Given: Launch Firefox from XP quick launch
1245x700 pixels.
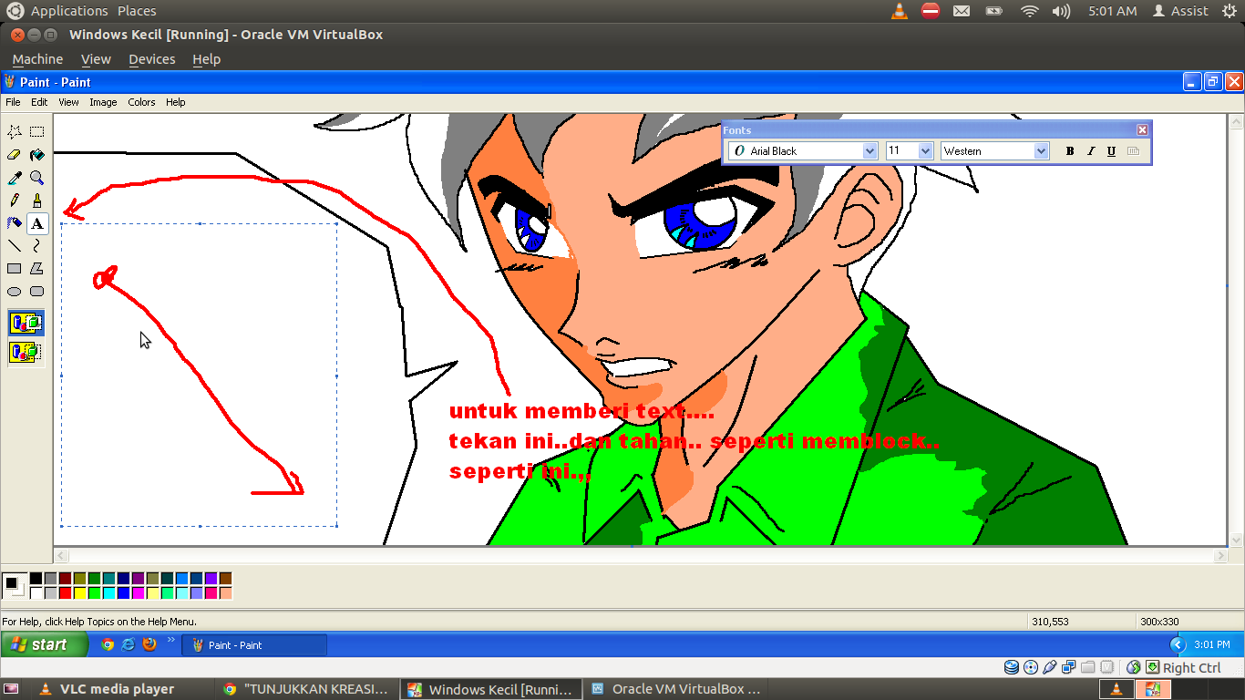Looking at the screenshot, I should click(x=149, y=644).
